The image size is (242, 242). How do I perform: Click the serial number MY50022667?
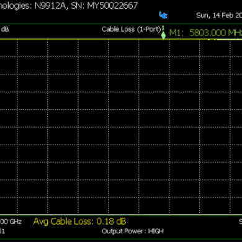click(x=112, y=6)
